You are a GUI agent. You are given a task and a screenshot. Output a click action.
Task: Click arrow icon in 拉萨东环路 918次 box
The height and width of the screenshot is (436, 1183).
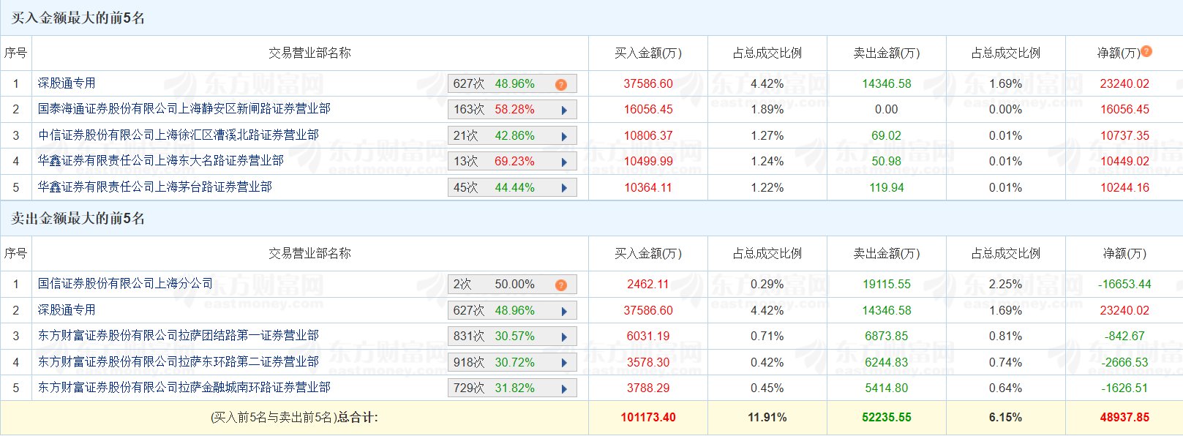pyautogui.click(x=564, y=363)
